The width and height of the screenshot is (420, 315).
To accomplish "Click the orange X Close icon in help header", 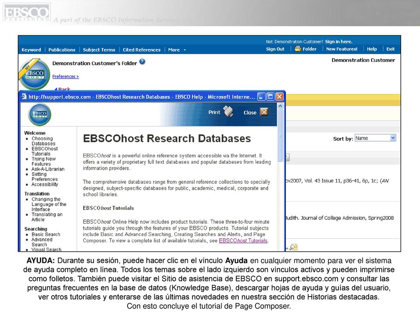I will click(264, 112).
